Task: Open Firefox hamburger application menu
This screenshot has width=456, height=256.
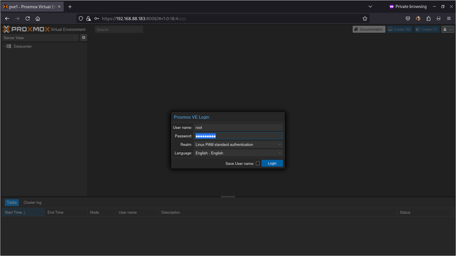Action: click(449, 18)
